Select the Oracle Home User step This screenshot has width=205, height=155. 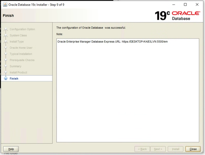(21, 48)
